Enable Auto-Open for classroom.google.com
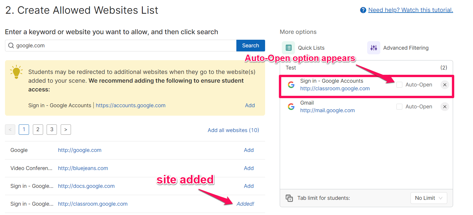The image size is (473, 215). tap(399, 85)
